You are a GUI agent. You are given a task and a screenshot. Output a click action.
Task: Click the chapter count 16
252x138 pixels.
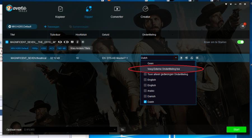coord(77,58)
